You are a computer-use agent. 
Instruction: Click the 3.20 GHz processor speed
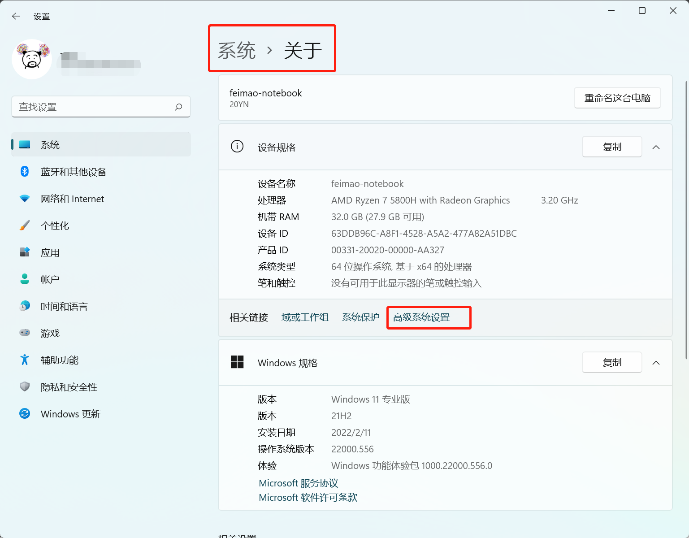click(x=559, y=200)
